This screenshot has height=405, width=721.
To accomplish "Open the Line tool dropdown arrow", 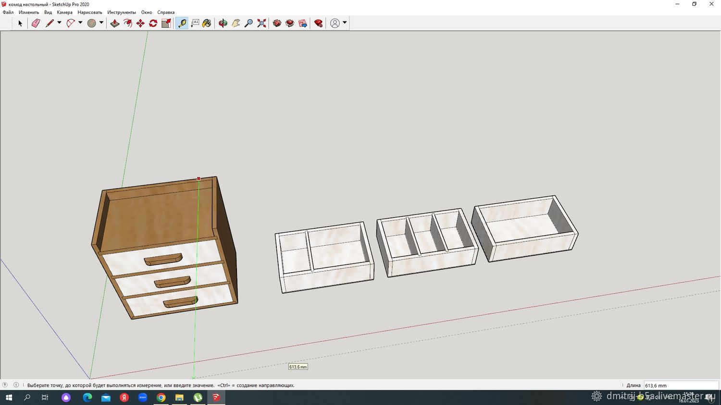I will pos(59,23).
